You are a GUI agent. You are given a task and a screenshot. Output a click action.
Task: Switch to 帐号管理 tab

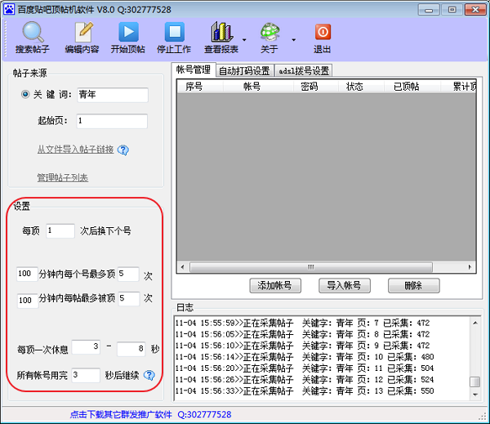click(x=193, y=70)
